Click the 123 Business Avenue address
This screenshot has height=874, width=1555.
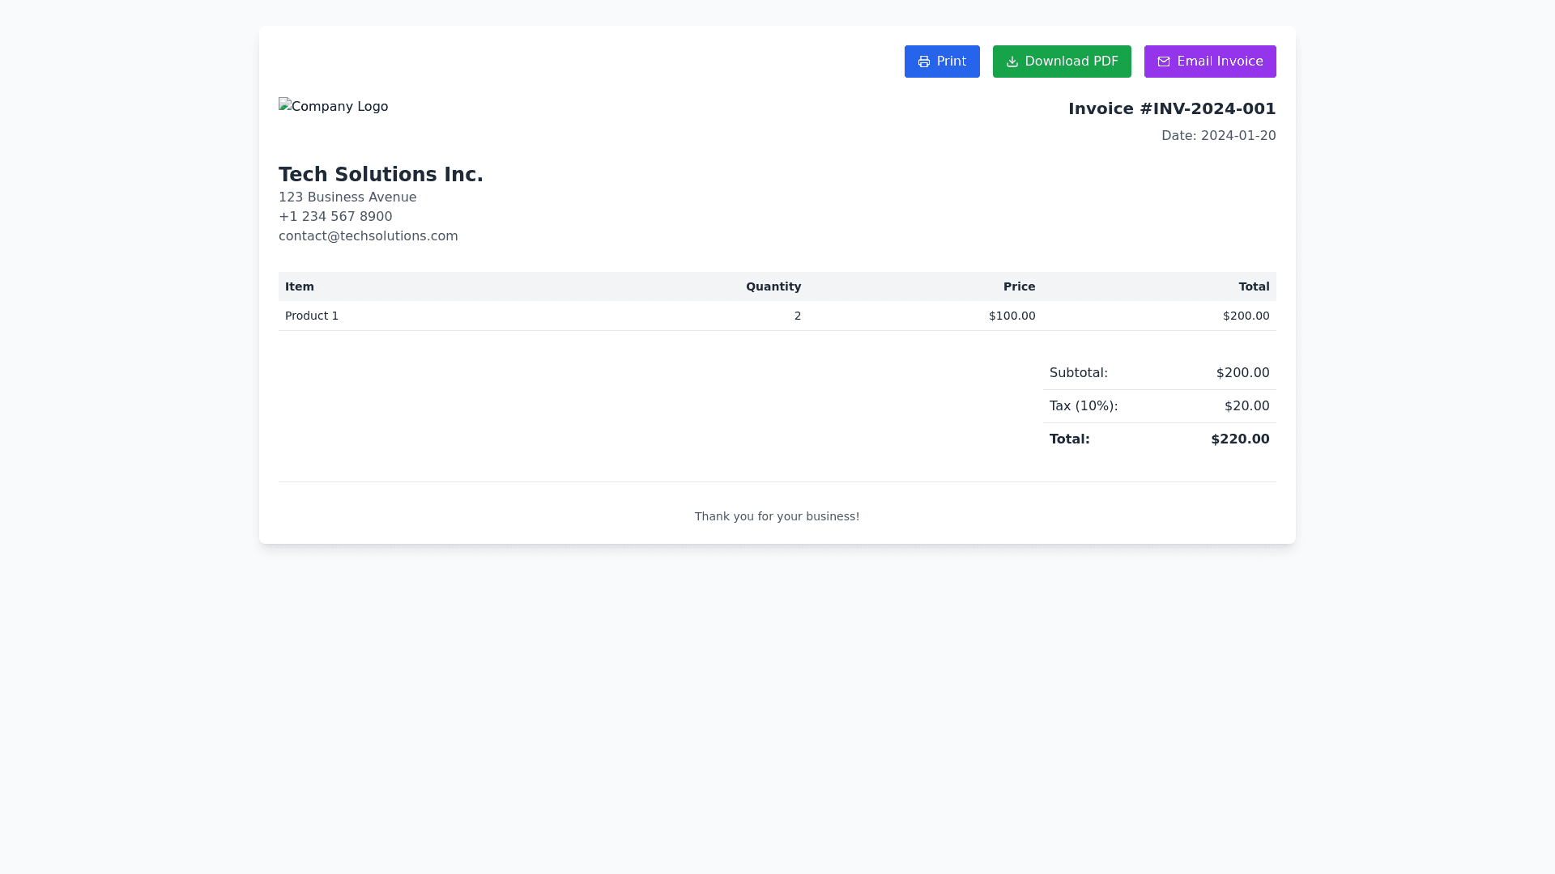coord(347,197)
